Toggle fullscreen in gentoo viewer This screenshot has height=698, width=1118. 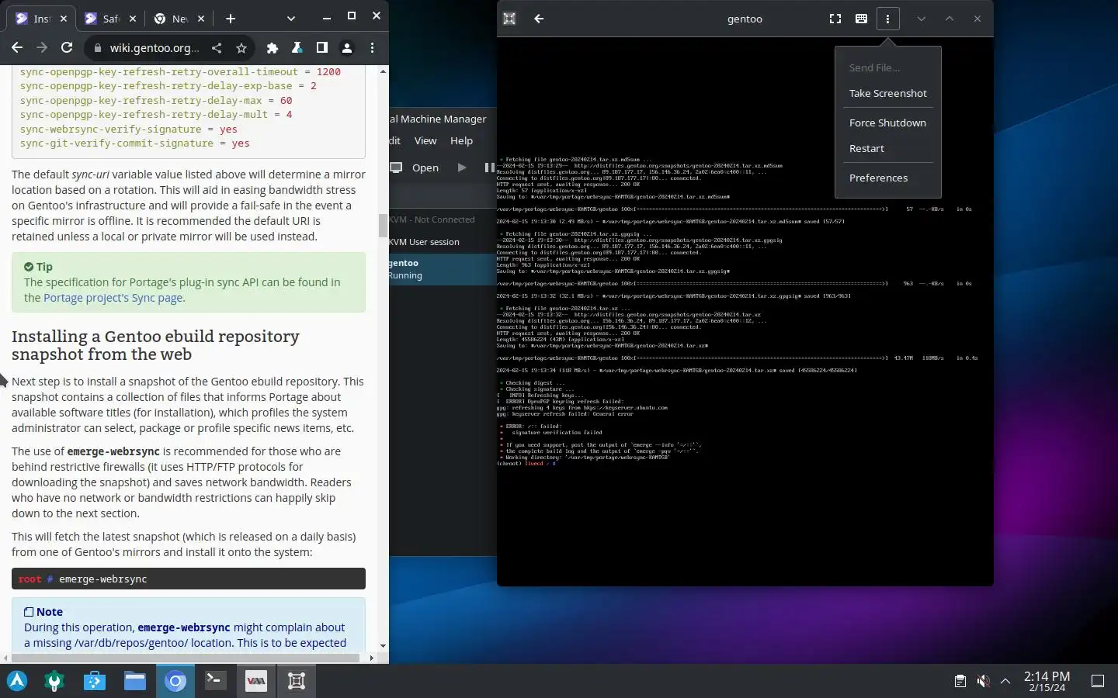835,19
